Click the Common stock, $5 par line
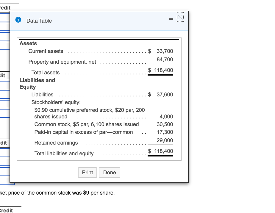The image size is (275, 213). point(87,124)
